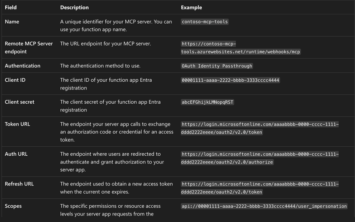This screenshot has height=222, width=355.
Task: Click the Example column header
Action: (191, 7)
